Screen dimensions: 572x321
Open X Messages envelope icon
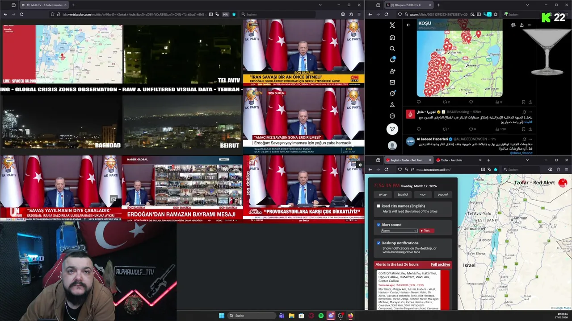coord(392,82)
